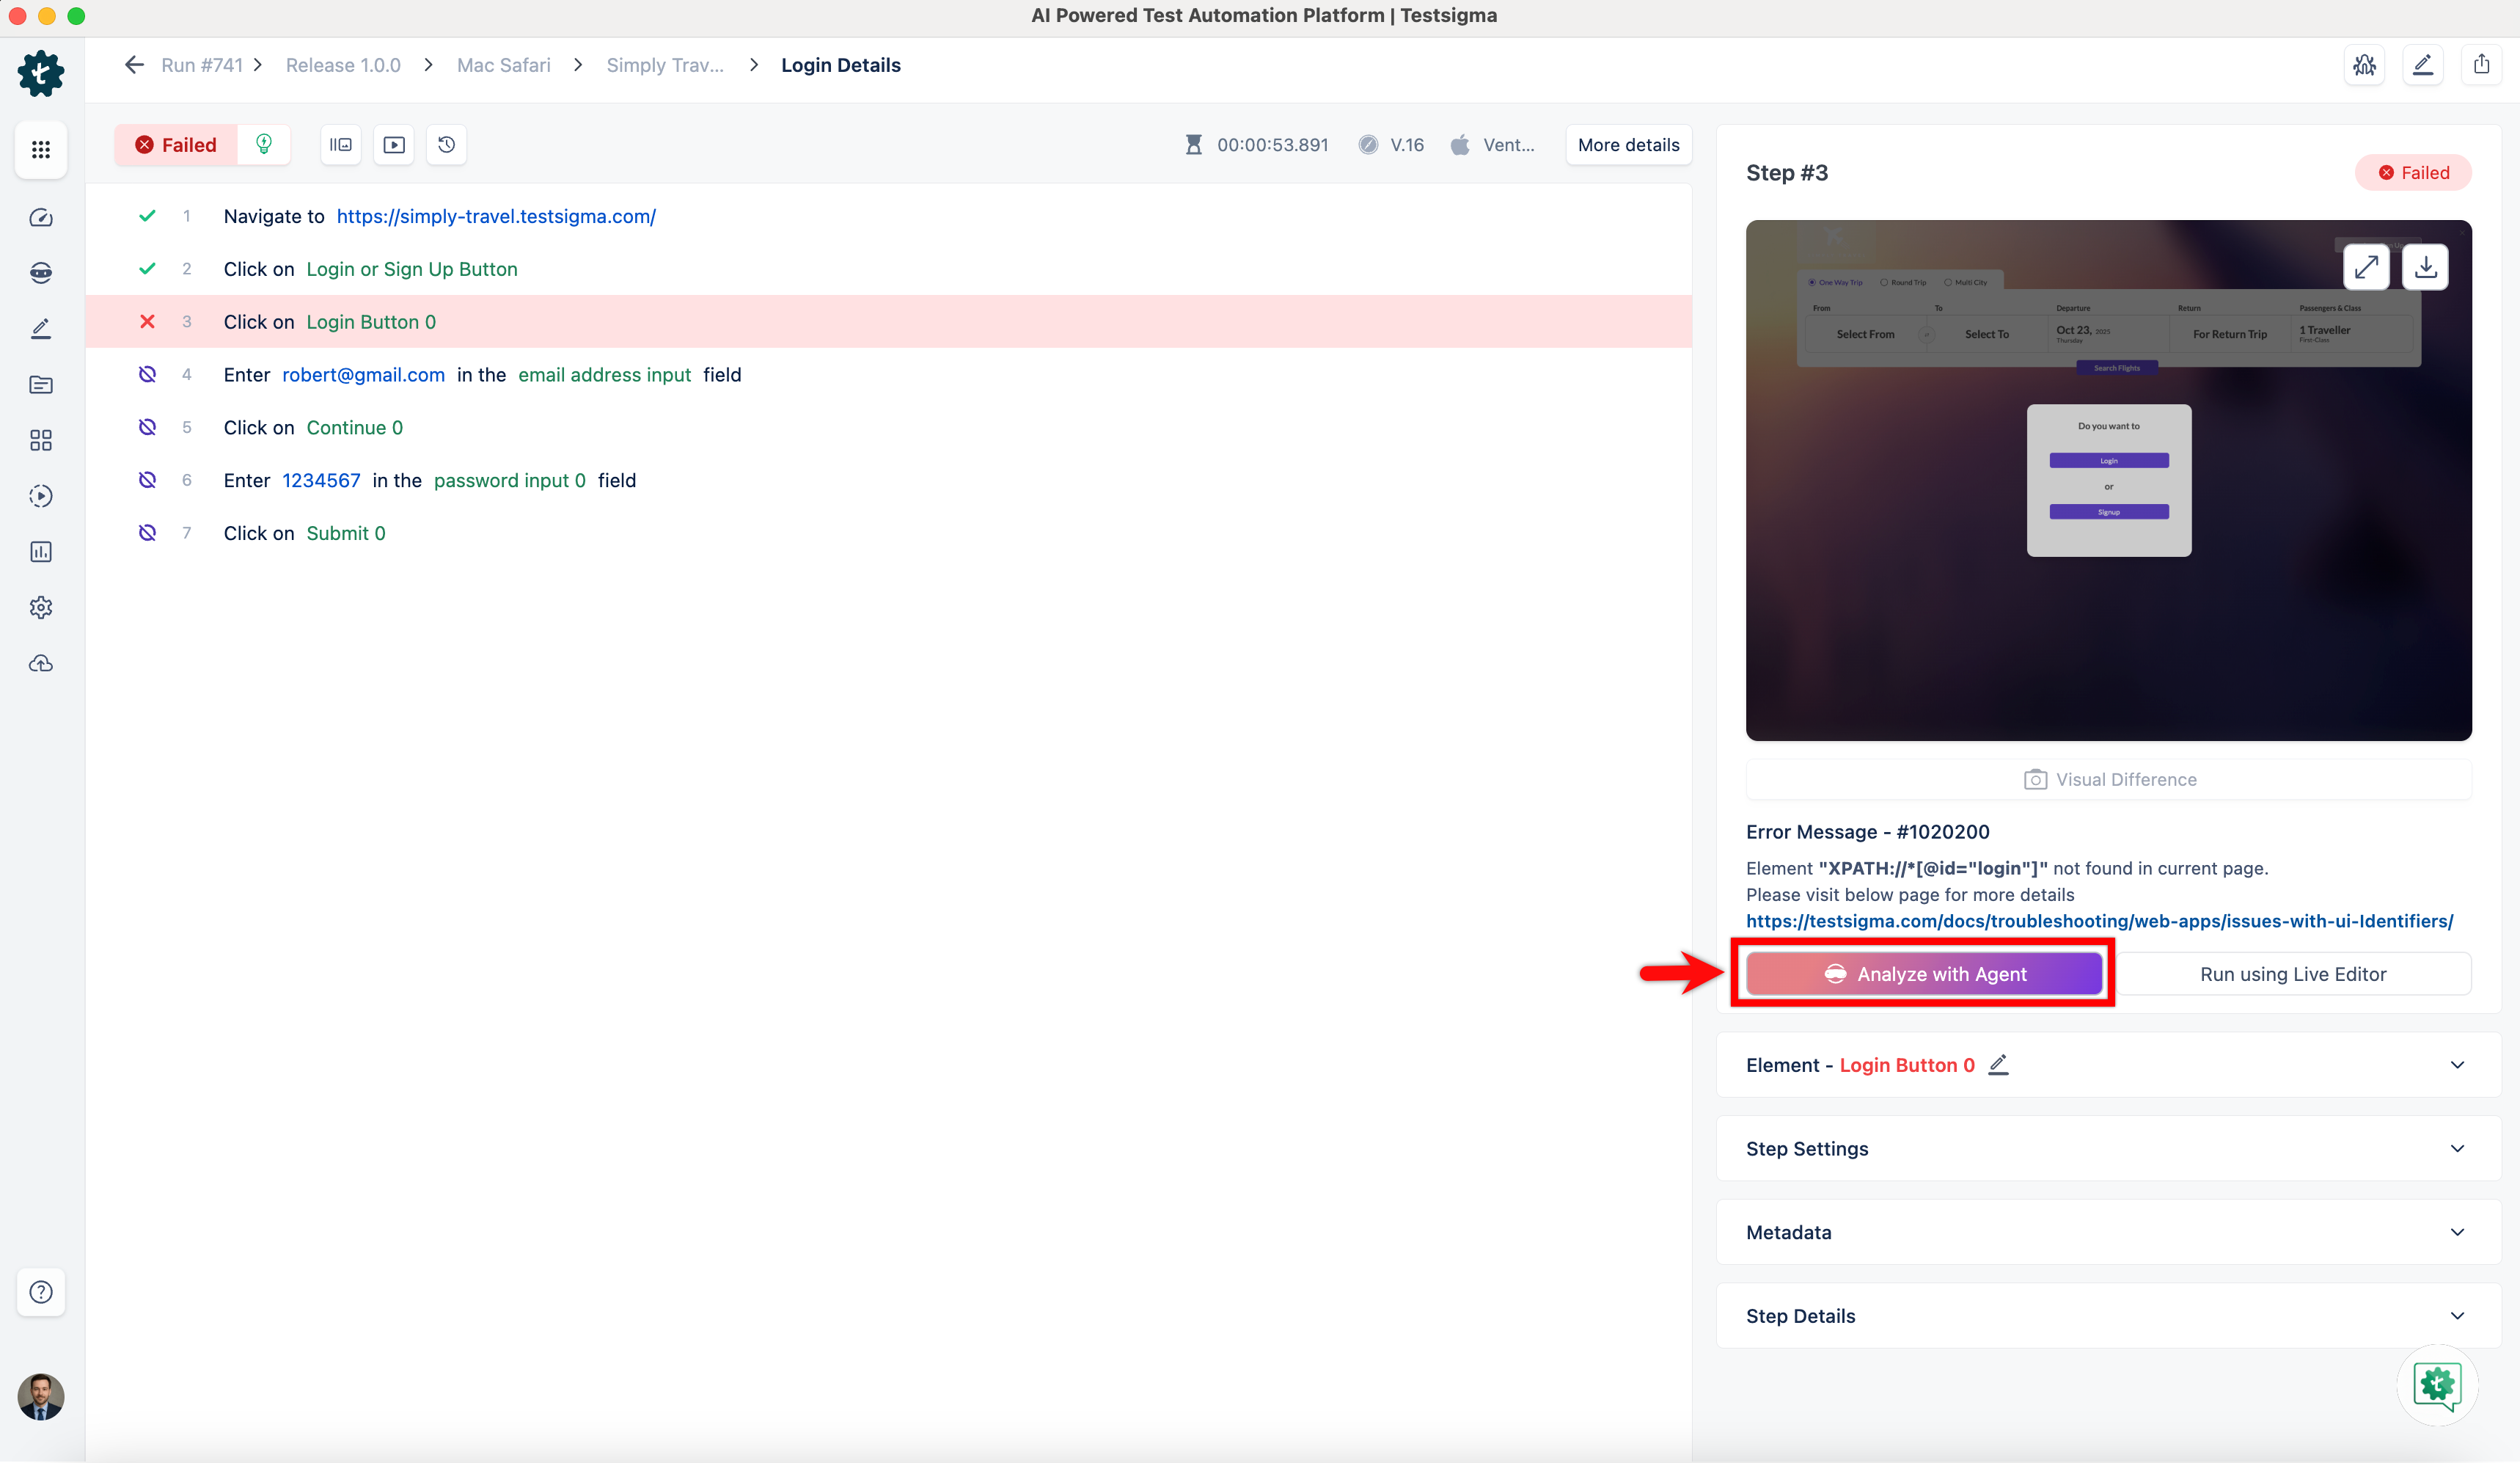Go to Release 1.0.0 breadcrumb
Screen dimensions: 2520x1463
coord(343,65)
